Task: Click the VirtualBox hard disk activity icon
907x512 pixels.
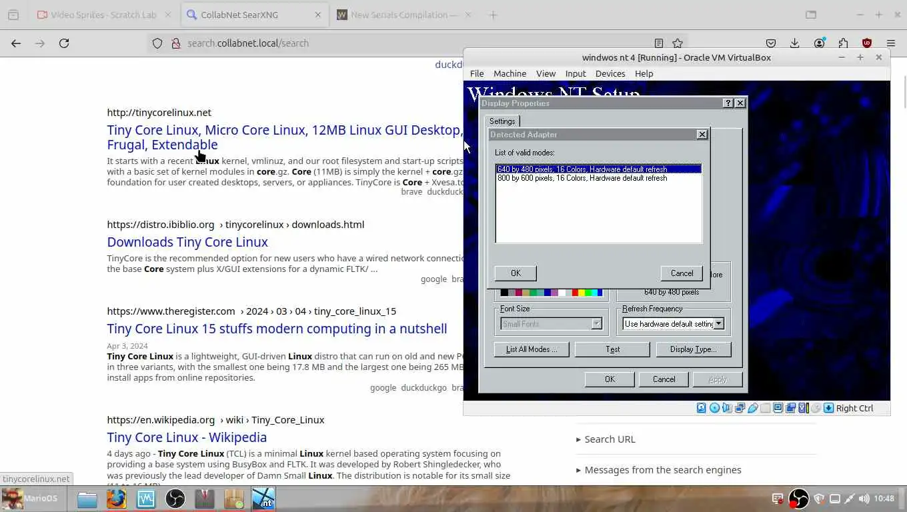Action: (701, 408)
